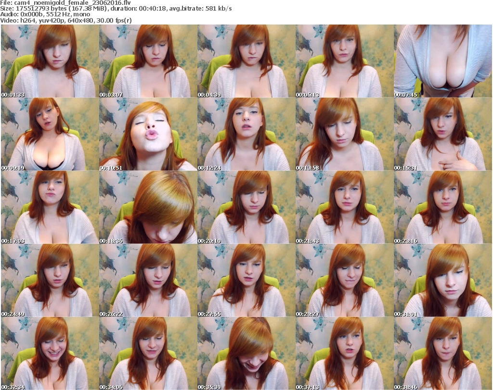This screenshot has height=390, width=493.
Task: Click the Audio info line '5512 Hz, mono'
Action: [67, 14]
